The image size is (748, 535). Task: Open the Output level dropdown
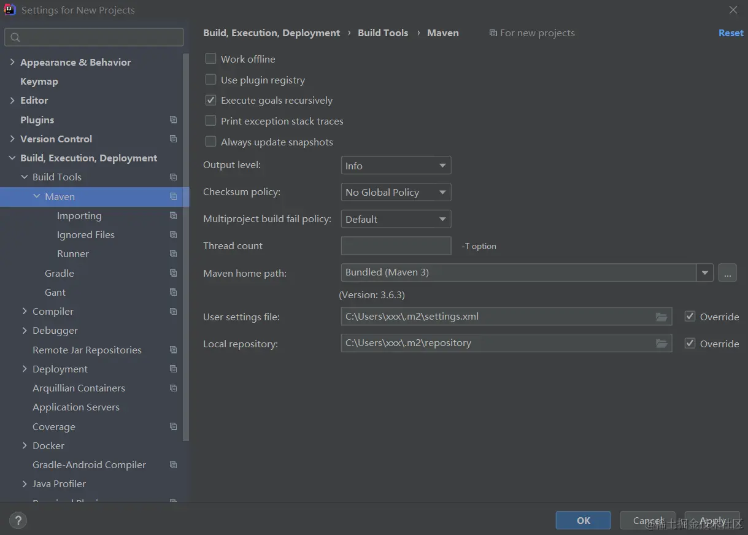point(396,166)
